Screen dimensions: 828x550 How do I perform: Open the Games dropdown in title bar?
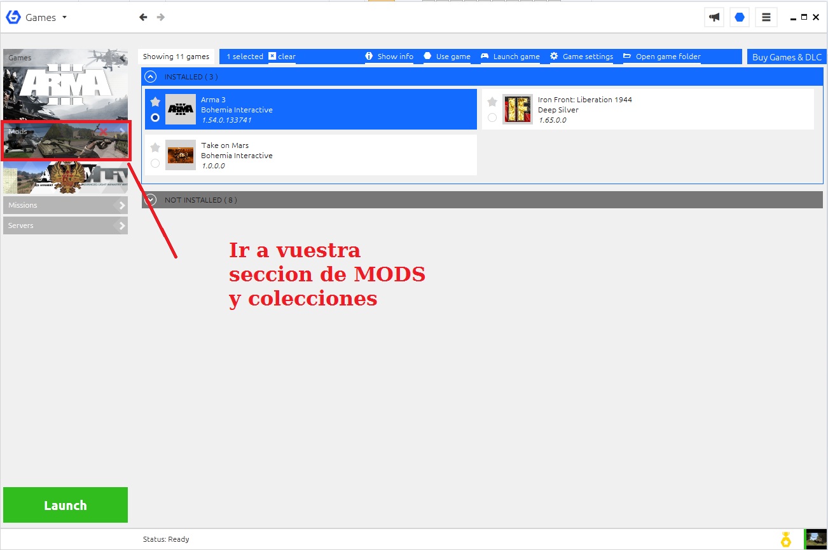[x=46, y=18]
